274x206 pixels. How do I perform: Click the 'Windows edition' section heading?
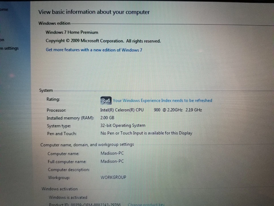(x=54, y=23)
